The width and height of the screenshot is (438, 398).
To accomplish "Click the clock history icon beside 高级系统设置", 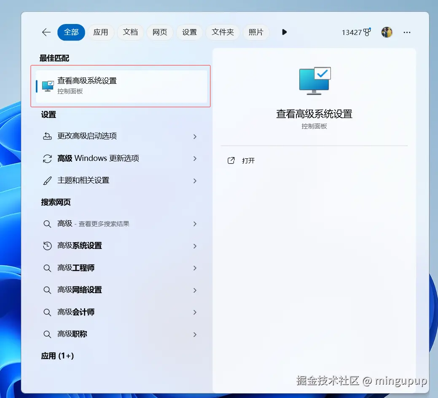I will 47,246.
